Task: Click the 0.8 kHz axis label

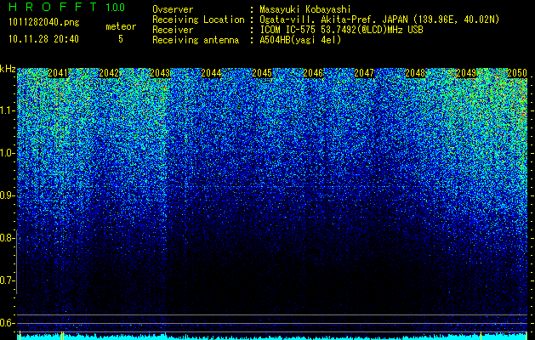Action: (8, 238)
